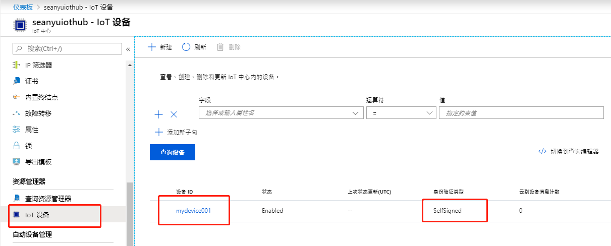611x246 pixels.
Task: Type in the 值 constraint value field
Action: pos(521,113)
